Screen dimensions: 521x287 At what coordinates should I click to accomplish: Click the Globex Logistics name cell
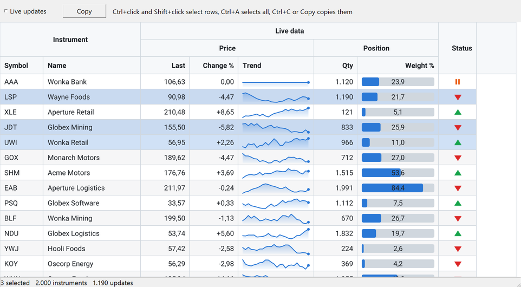click(92, 233)
